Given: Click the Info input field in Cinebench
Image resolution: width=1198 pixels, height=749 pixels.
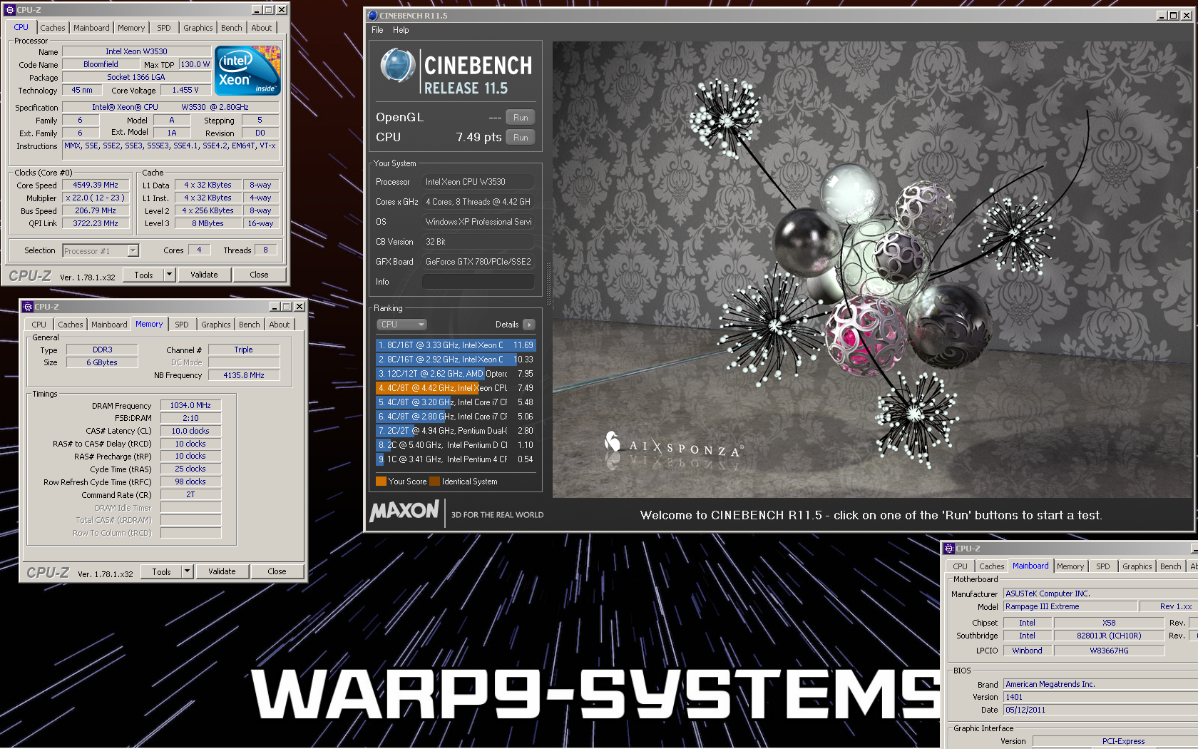Looking at the screenshot, I should click(x=478, y=282).
